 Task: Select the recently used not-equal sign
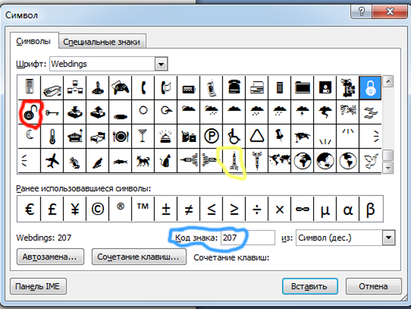189,209
